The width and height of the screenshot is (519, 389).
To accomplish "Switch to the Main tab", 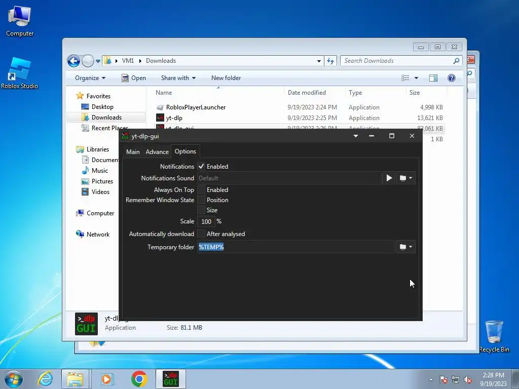I will [x=133, y=152].
